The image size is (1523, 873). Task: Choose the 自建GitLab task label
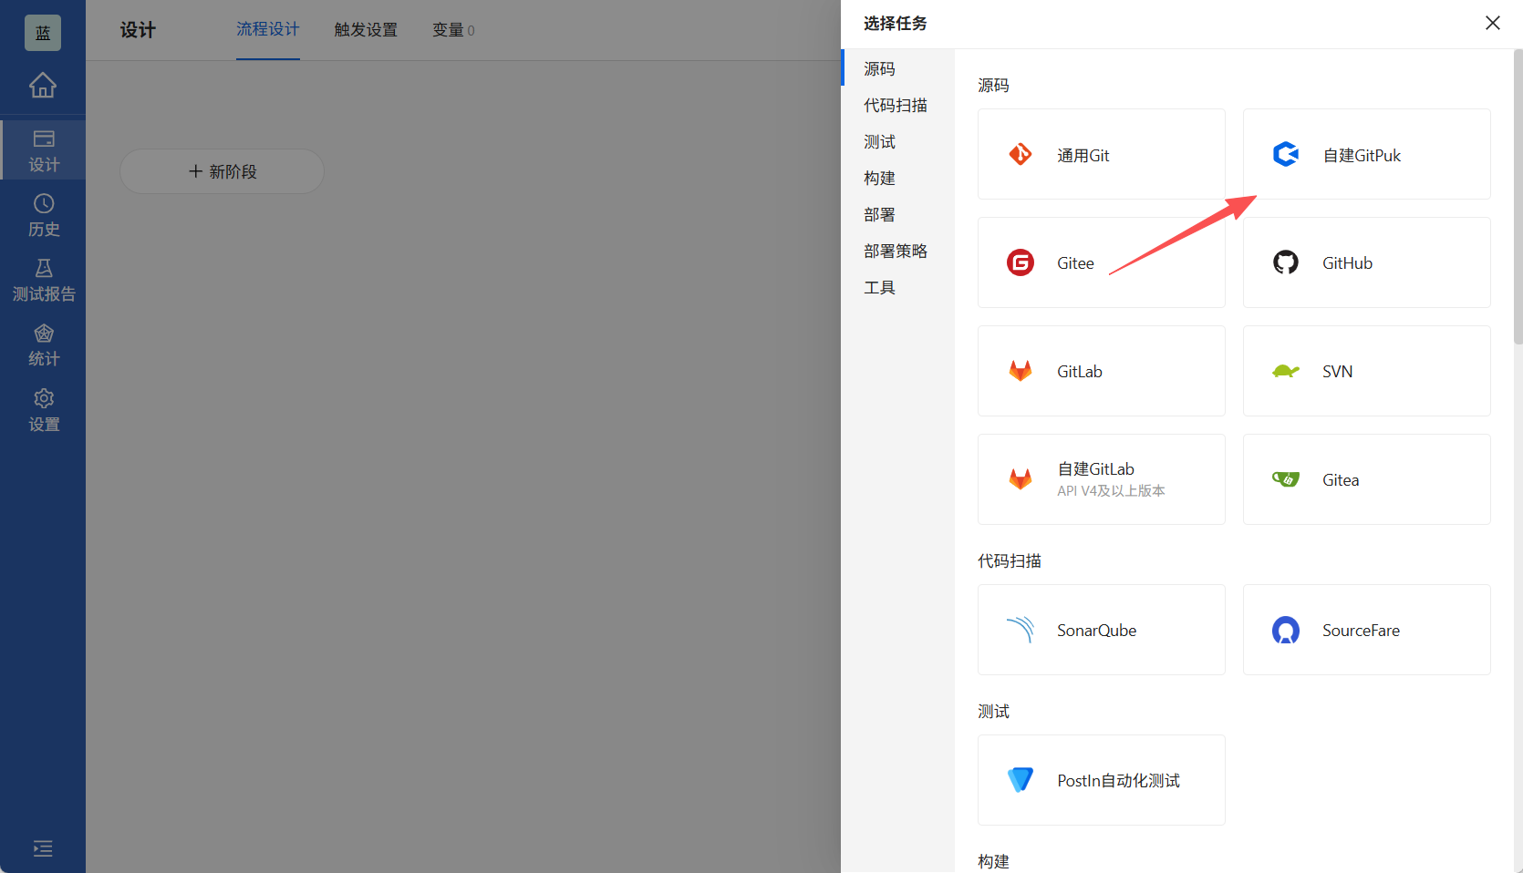(1095, 469)
